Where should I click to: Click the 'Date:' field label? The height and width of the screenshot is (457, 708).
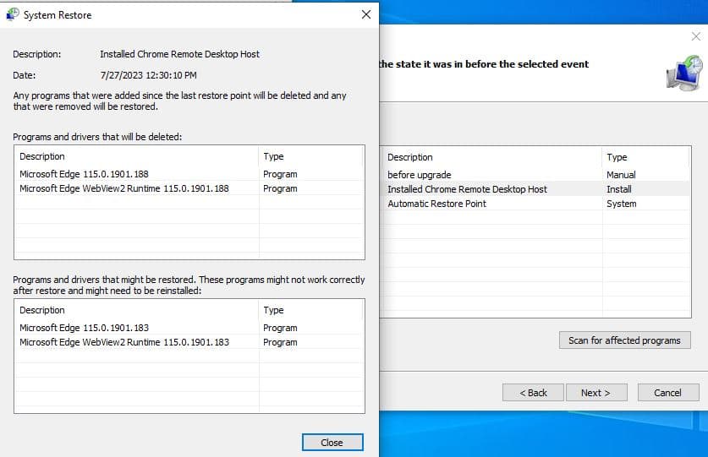pos(24,75)
